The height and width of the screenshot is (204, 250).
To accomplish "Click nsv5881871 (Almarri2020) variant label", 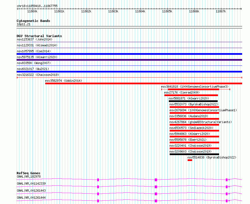I will coord(189,98).
